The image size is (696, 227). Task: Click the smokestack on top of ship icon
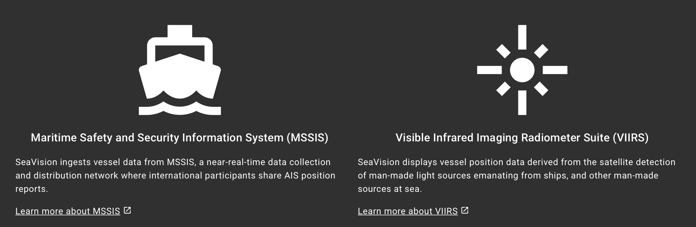click(x=180, y=31)
